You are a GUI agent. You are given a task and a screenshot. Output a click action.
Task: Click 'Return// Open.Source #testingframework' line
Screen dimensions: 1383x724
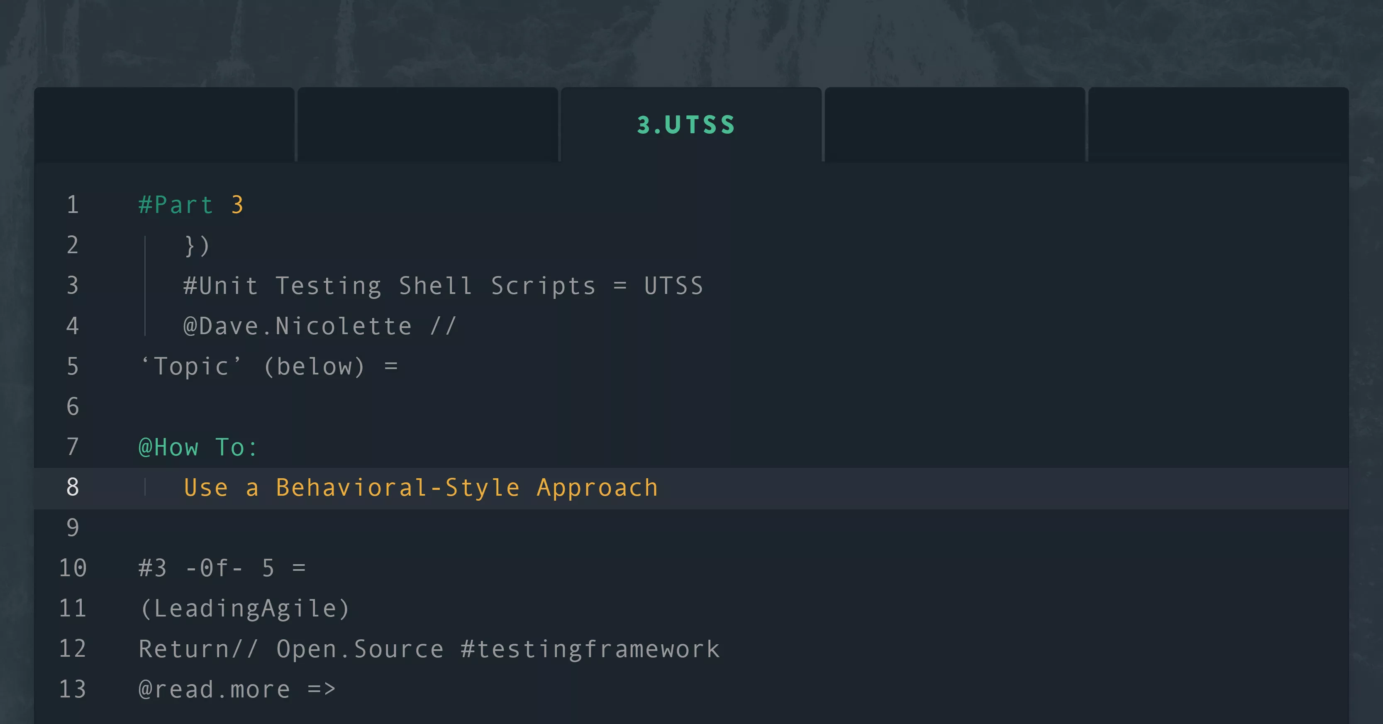(429, 649)
